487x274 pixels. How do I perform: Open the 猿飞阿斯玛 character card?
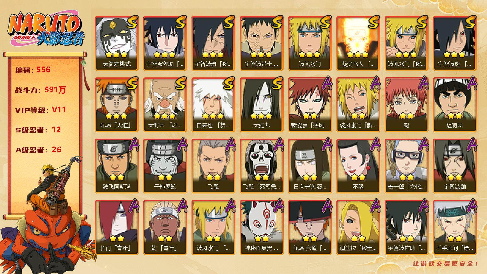coord(117,166)
